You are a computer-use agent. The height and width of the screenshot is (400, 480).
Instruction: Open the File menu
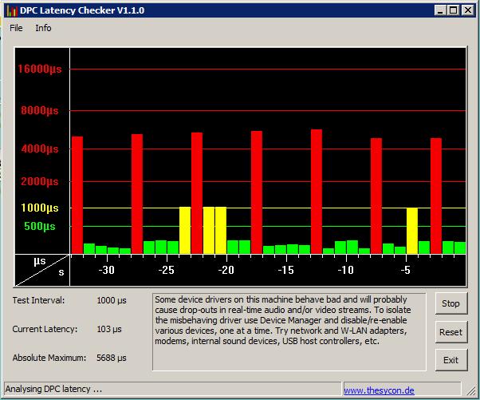[16, 28]
